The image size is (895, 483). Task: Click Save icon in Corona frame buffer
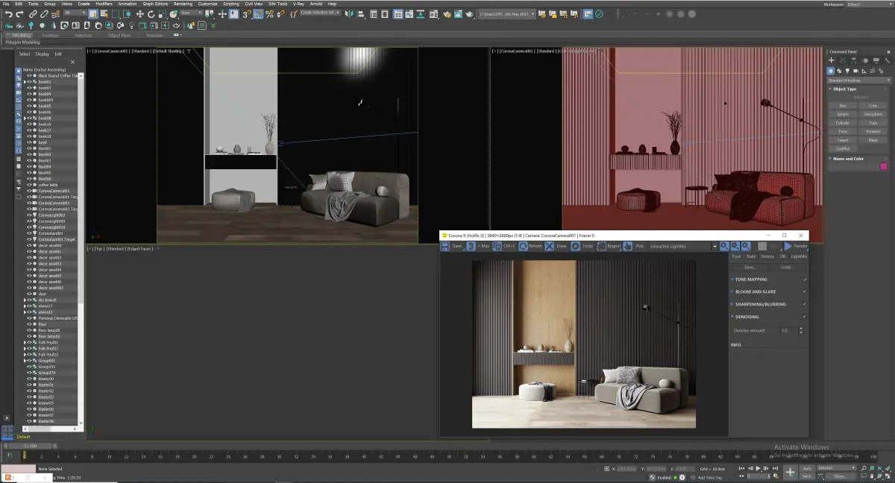pos(445,246)
